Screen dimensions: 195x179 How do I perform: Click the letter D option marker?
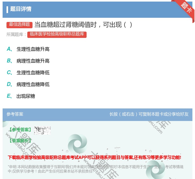(x=9, y=84)
